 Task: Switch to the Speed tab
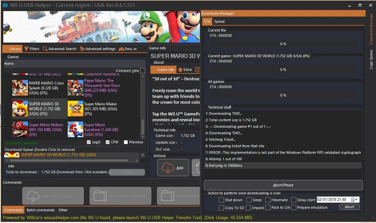click(x=219, y=21)
